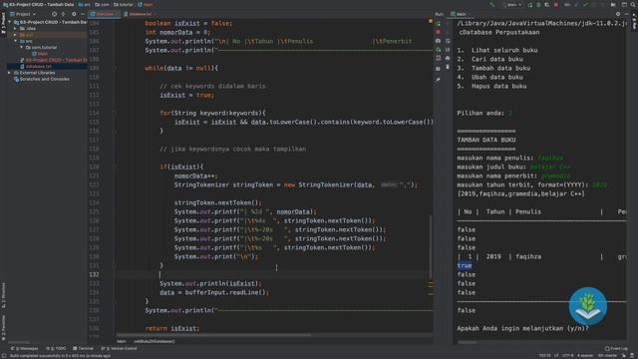Click the tutorial breadcrumb in navigation bar

124,4
